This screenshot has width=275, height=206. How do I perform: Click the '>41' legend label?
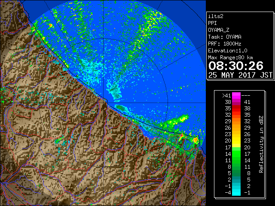[x=226, y=96]
